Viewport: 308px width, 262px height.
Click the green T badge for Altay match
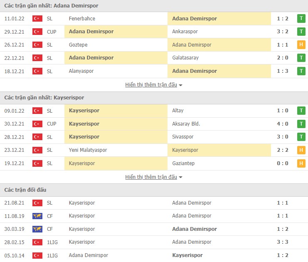[301, 111]
